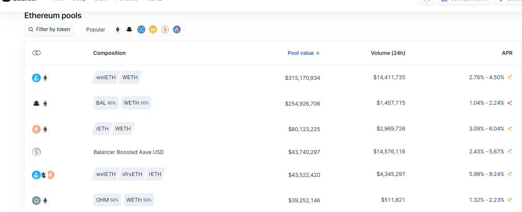This screenshot has height=212, width=522.
Task: Choose the DAI token filter icon
Action: click(153, 30)
